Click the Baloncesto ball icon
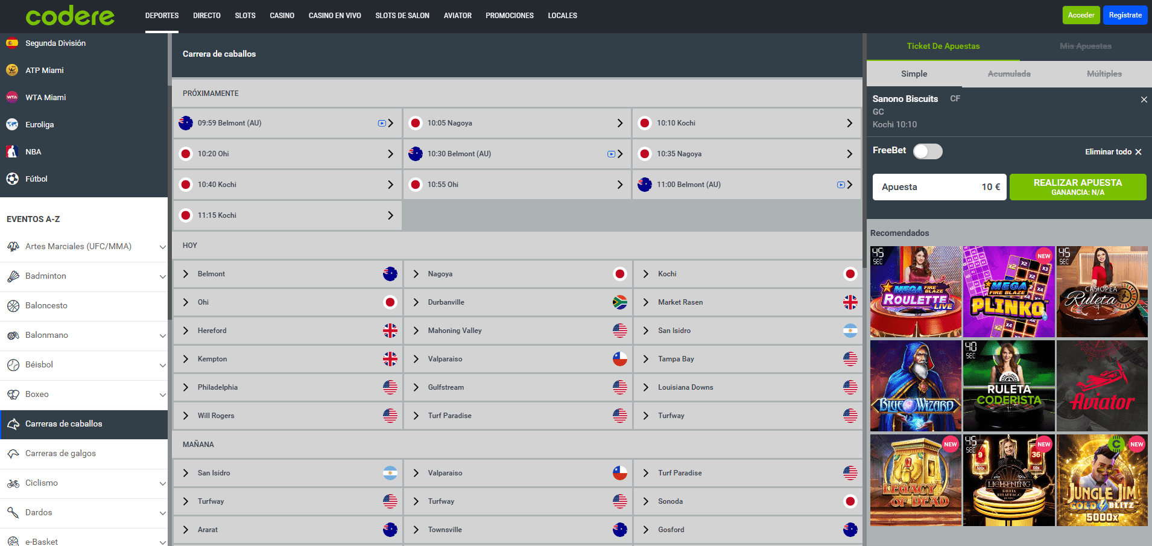The height and width of the screenshot is (546, 1152). tap(13, 305)
